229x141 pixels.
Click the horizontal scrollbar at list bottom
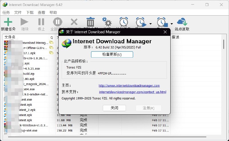click(107, 137)
